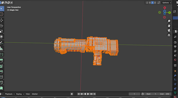Jump to the start frame
The width and height of the screenshot is (178, 98).
pos(79,94)
